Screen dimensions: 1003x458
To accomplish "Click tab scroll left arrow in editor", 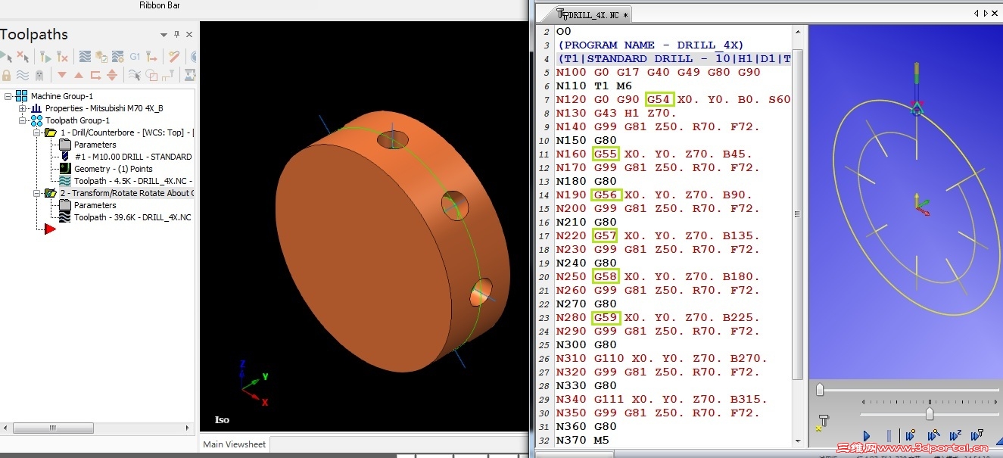I will tap(977, 13).
